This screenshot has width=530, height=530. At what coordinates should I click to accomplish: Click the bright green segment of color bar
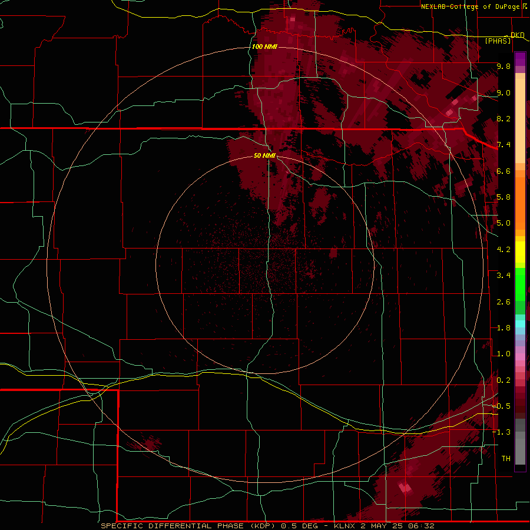pyautogui.click(x=520, y=284)
